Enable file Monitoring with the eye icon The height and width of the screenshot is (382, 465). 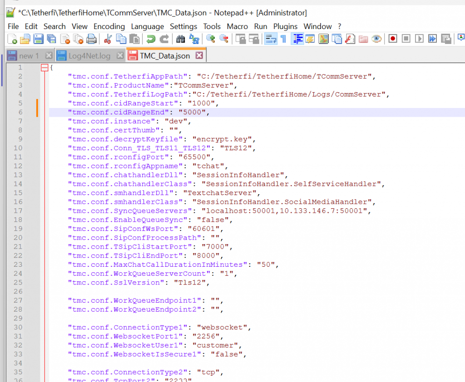[376, 39]
